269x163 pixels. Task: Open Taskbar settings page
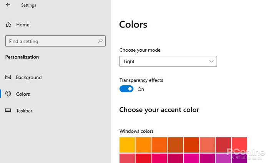[x=24, y=111]
